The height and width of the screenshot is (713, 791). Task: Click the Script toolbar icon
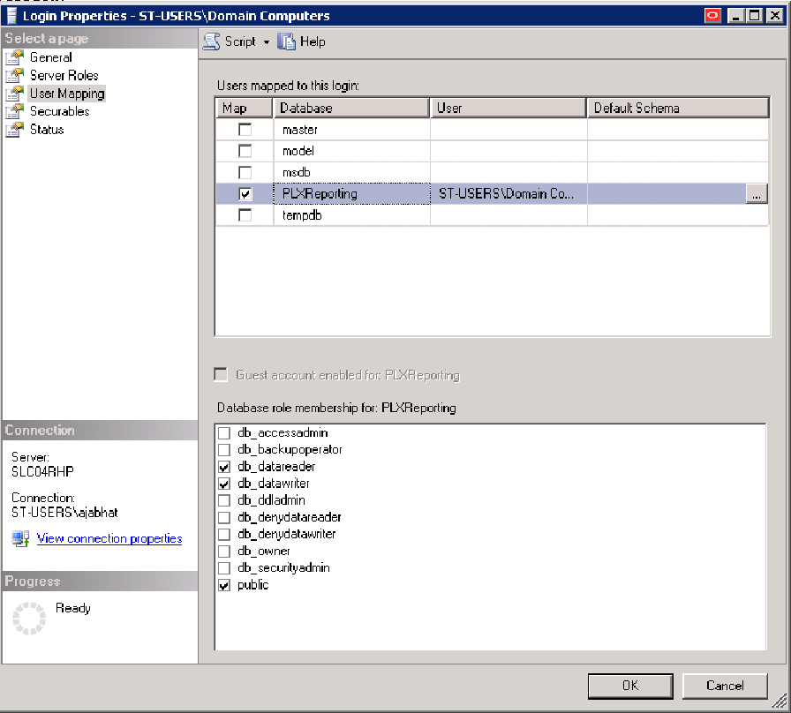(211, 41)
